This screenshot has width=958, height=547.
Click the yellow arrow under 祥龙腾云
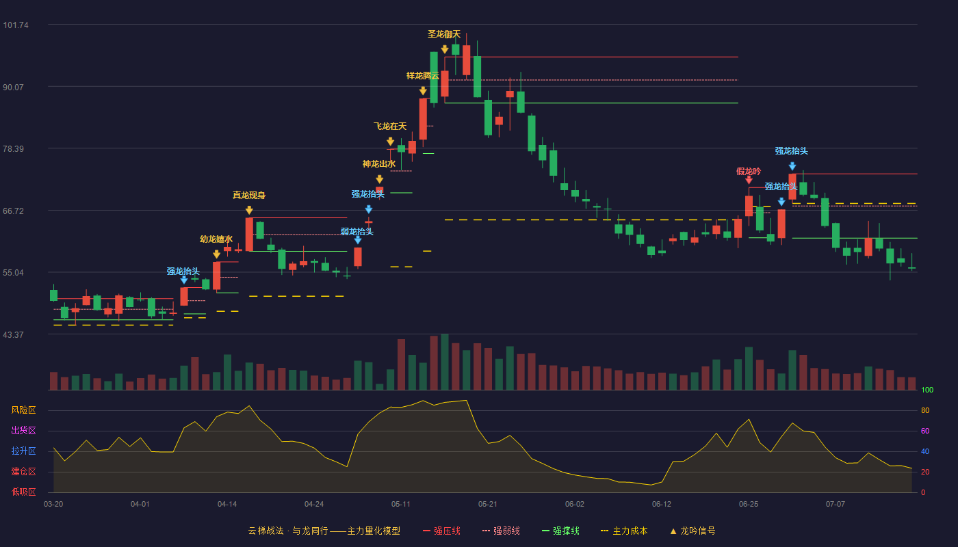[x=423, y=91]
